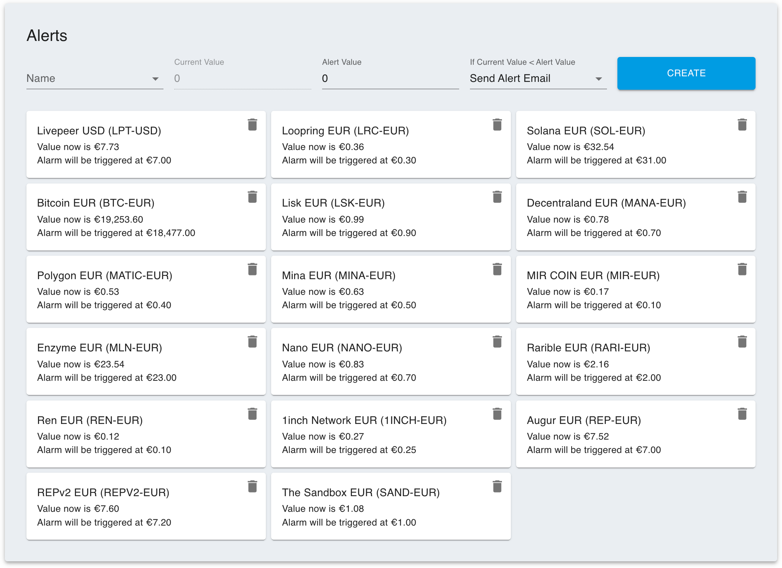This screenshot has height=568, width=782.
Task: Click 'Value now is €0.99' text
Action: point(323,220)
